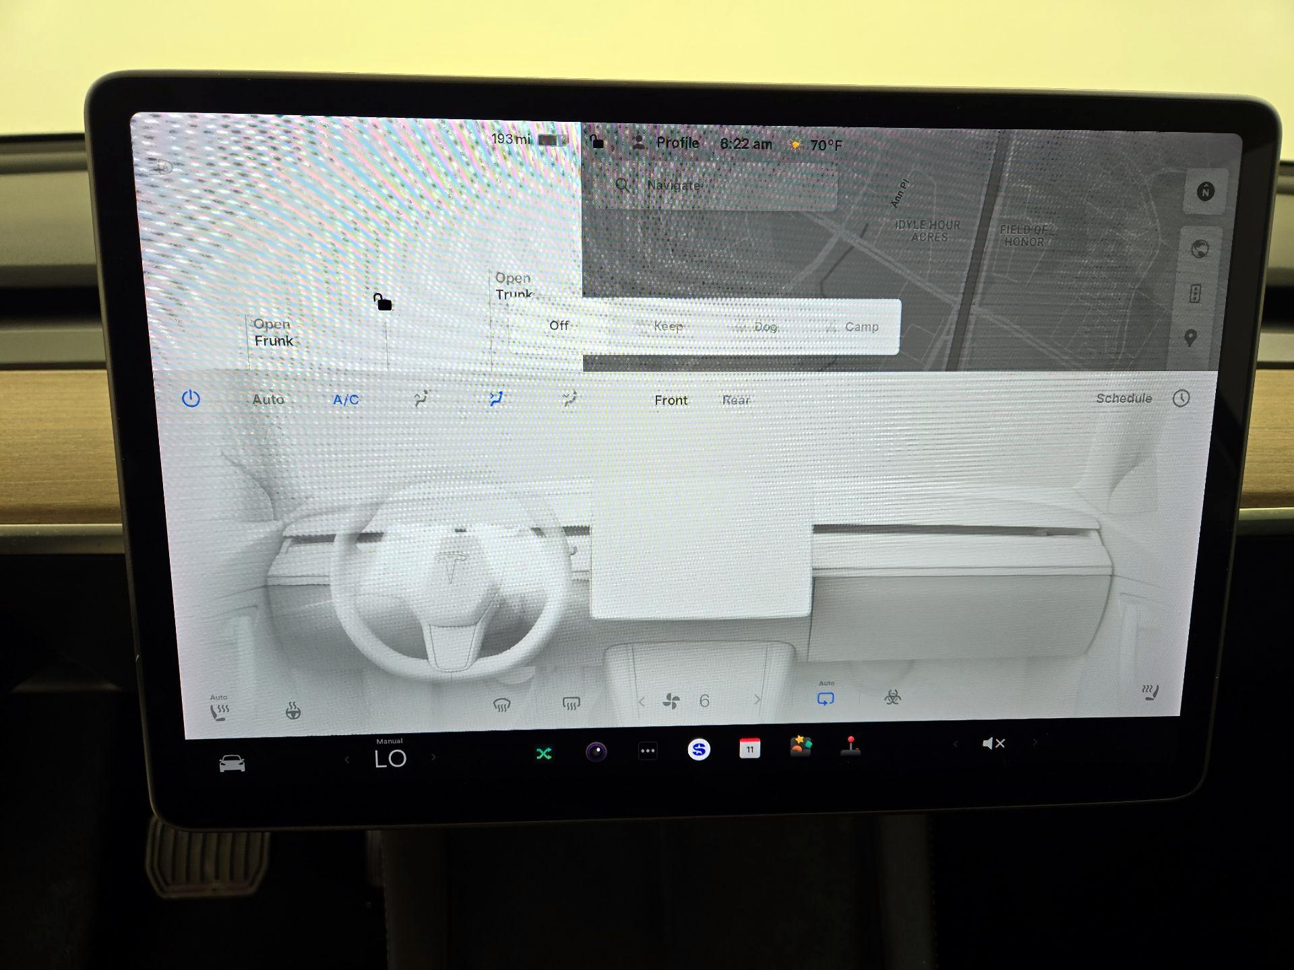
Task: Decrease fan speed with left chevron
Action: point(642,702)
